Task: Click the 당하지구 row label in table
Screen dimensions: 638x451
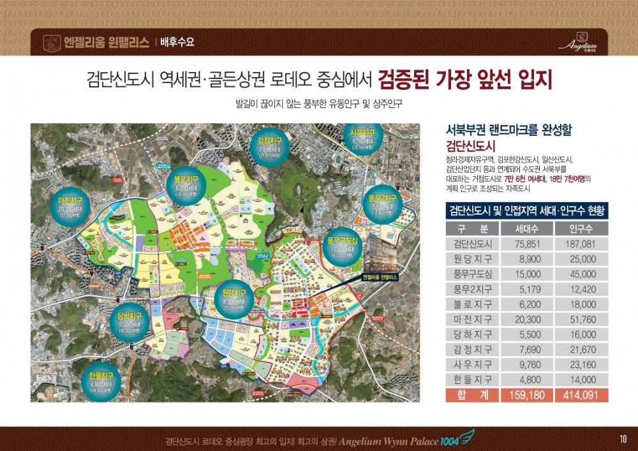Action: pos(472,334)
